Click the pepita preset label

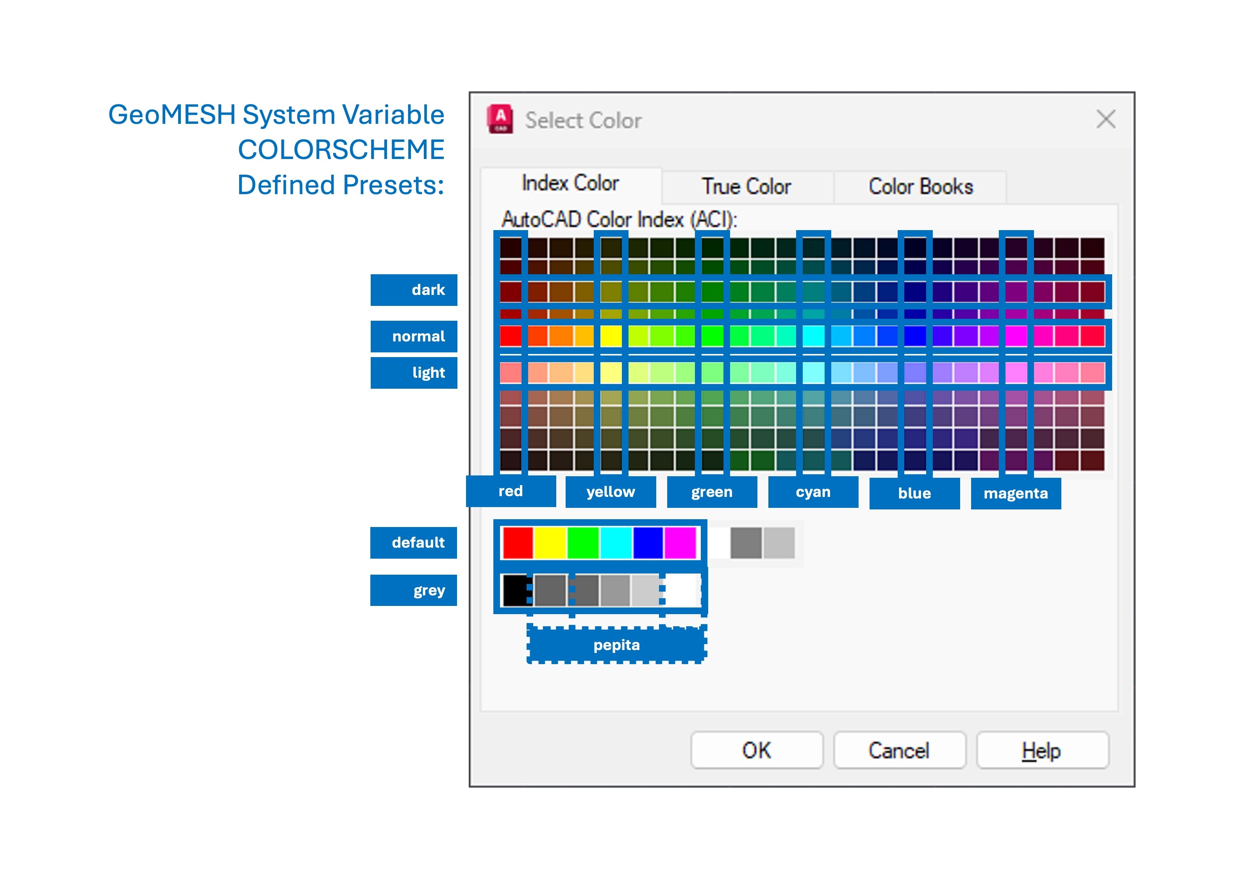(x=616, y=645)
